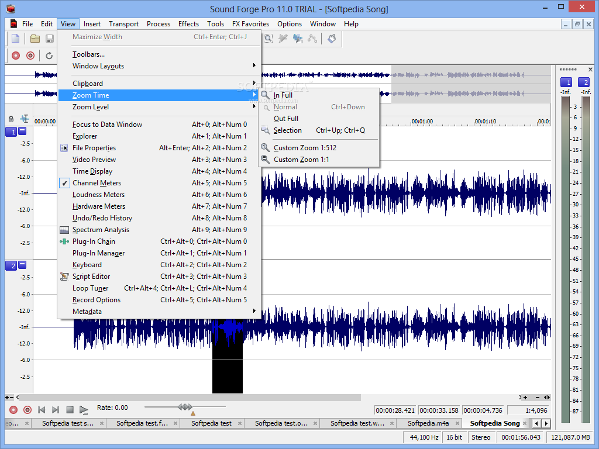Switch to Softpedia.m4a tab
599x449 pixels.
click(x=429, y=423)
